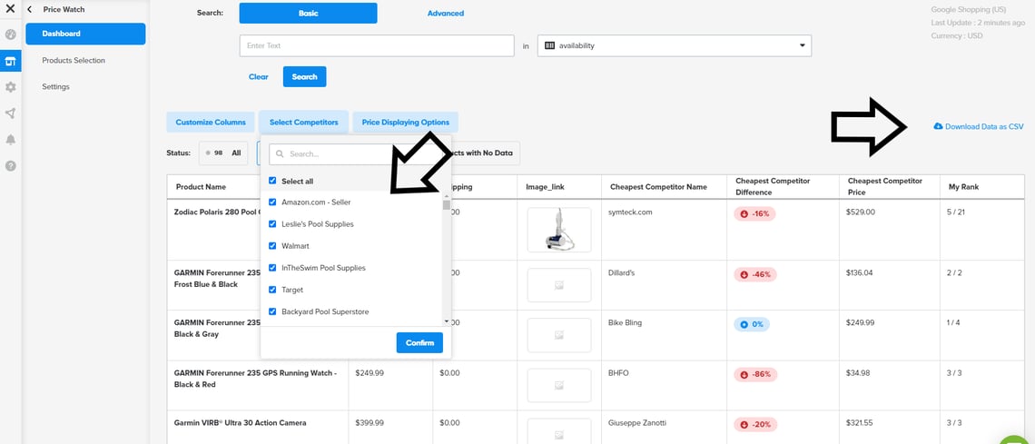
Task: Open notifications bell icon in the sidebar
Action: tap(11, 139)
